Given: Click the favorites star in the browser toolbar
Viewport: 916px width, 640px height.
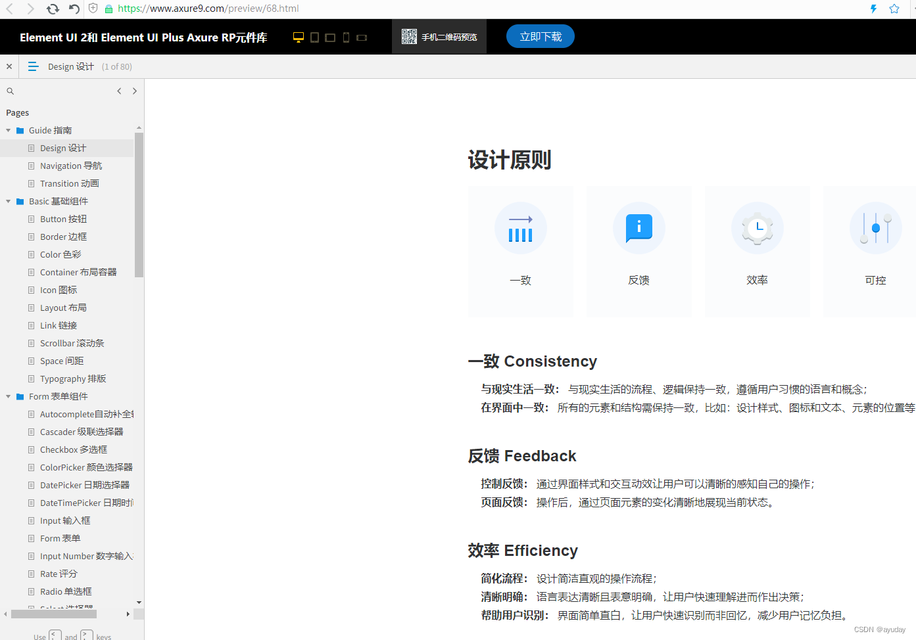Looking at the screenshot, I should 894,9.
